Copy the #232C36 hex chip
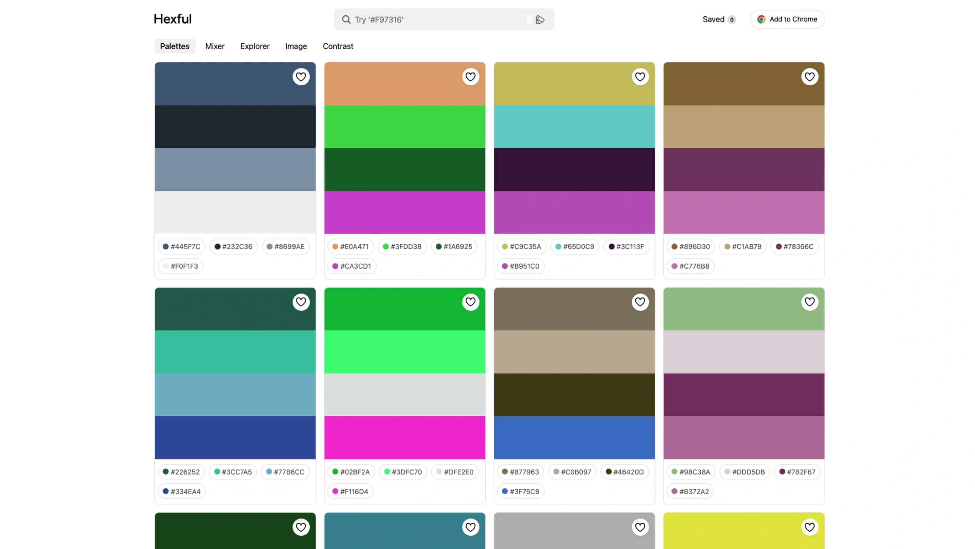The width and height of the screenshot is (975, 549). tap(233, 246)
